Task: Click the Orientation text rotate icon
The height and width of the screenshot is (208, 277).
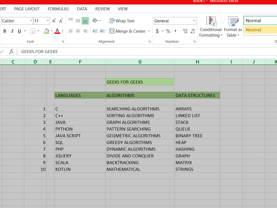Action: 95,21
